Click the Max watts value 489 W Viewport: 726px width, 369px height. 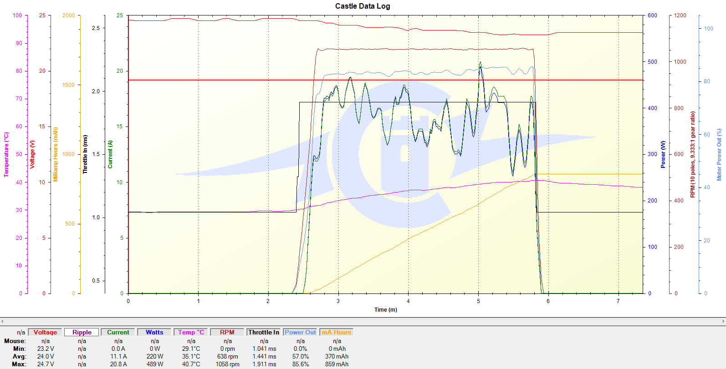tap(155, 364)
